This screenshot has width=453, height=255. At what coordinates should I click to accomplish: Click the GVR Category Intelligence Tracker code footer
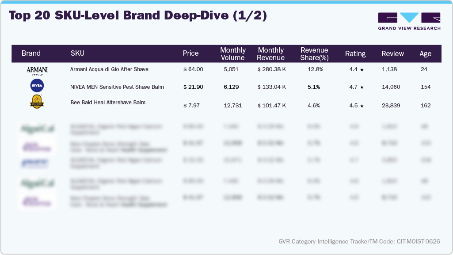click(359, 241)
